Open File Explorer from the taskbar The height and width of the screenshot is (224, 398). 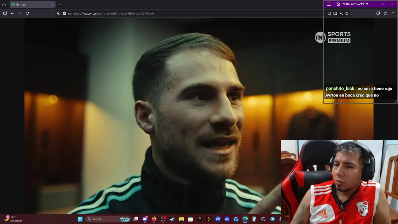[x=181, y=219]
